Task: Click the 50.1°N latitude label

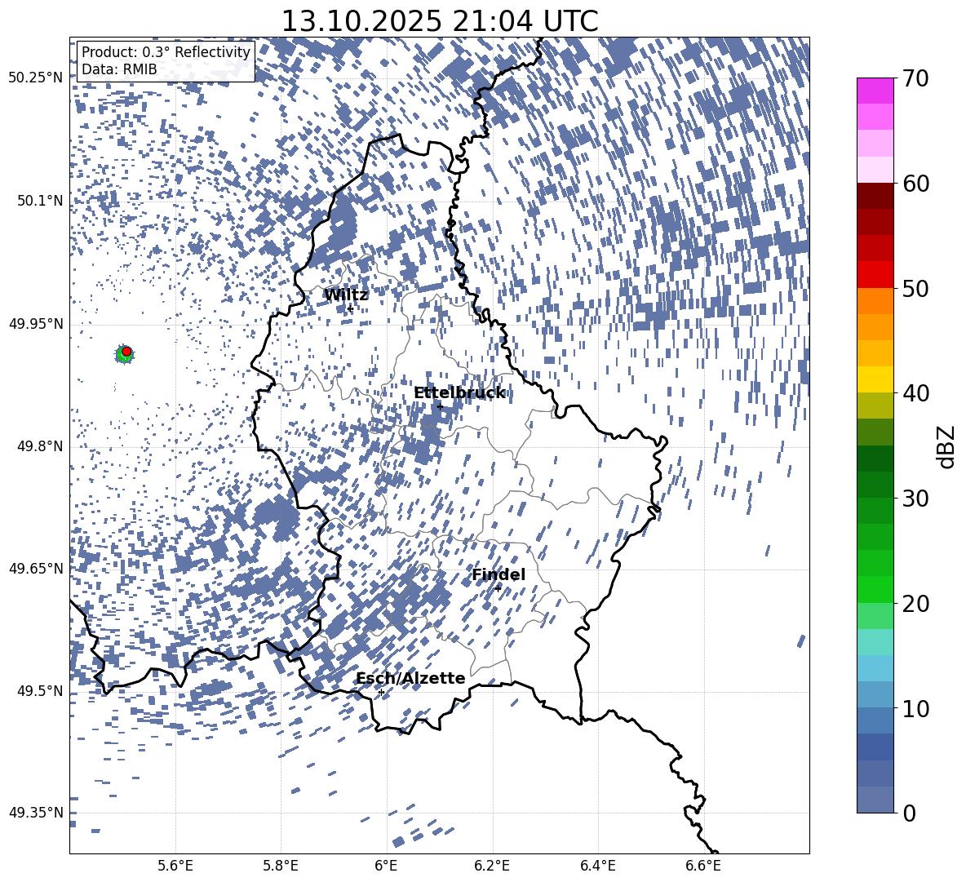Action: click(40, 201)
